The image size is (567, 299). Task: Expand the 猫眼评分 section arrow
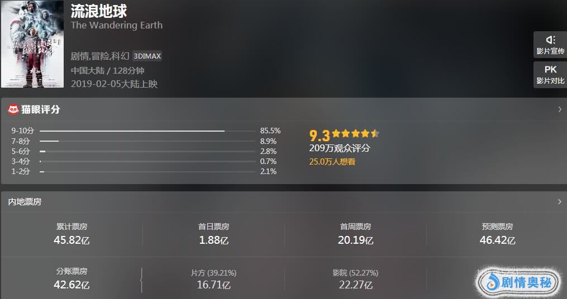pos(559,109)
